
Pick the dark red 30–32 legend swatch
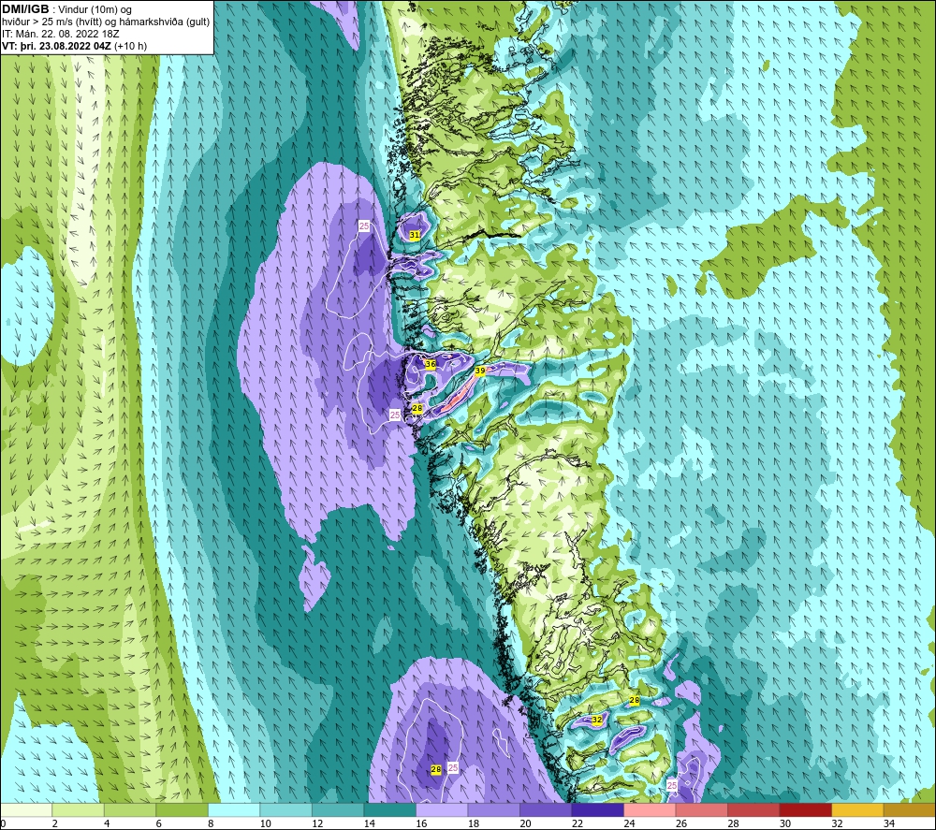click(x=805, y=810)
